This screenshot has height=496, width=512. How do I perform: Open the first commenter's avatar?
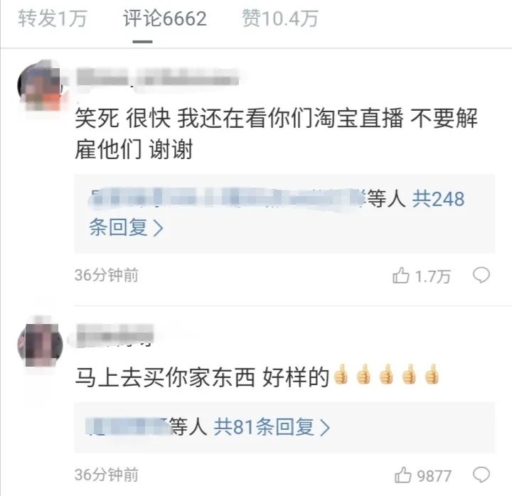click(x=40, y=85)
